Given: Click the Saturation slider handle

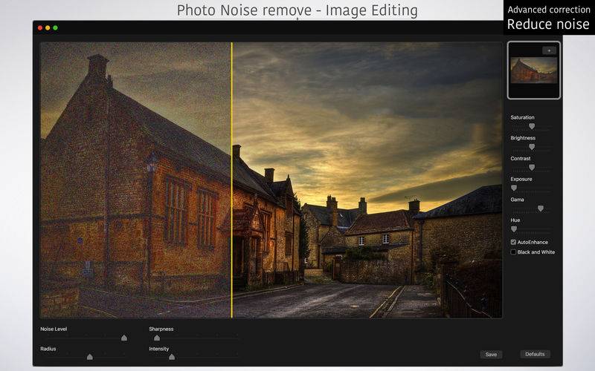Looking at the screenshot, I should (532, 126).
